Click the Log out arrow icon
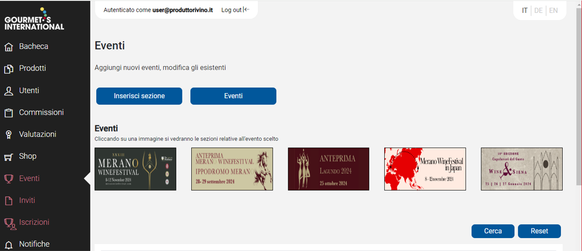This screenshot has width=582, height=251. click(x=246, y=10)
